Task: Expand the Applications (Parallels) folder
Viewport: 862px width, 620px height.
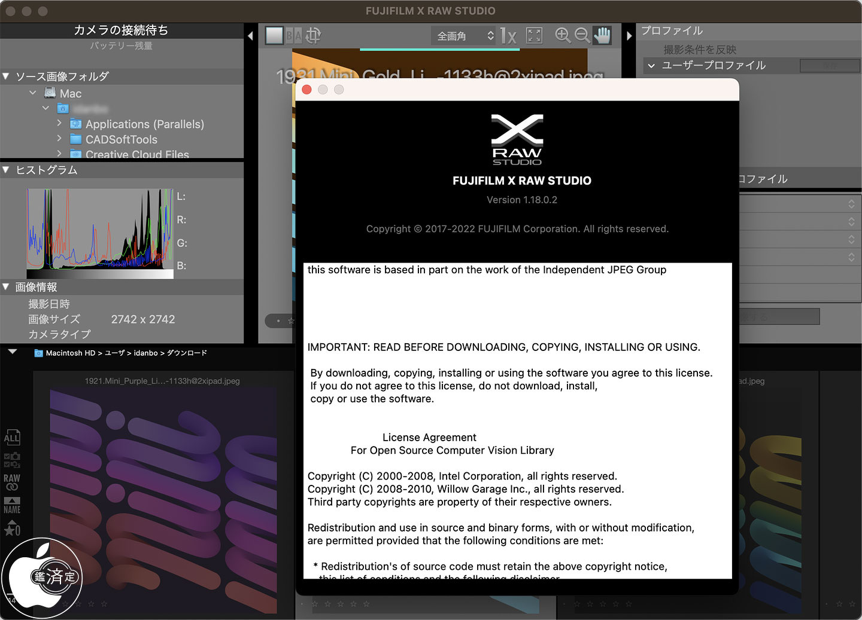Action: [x=59, y=123]
